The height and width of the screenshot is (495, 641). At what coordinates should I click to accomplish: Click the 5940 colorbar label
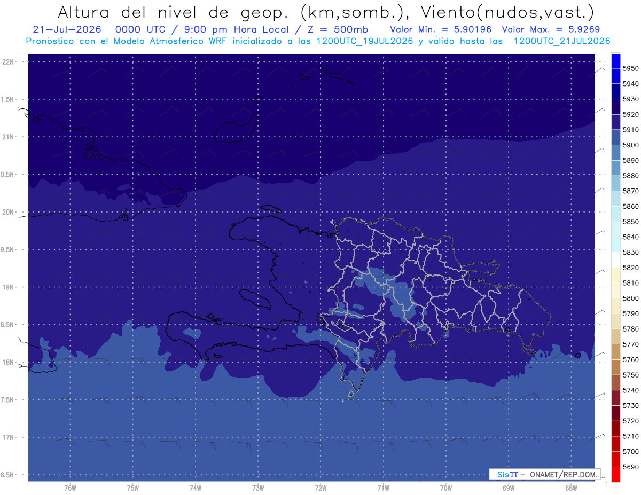[631, 84]
